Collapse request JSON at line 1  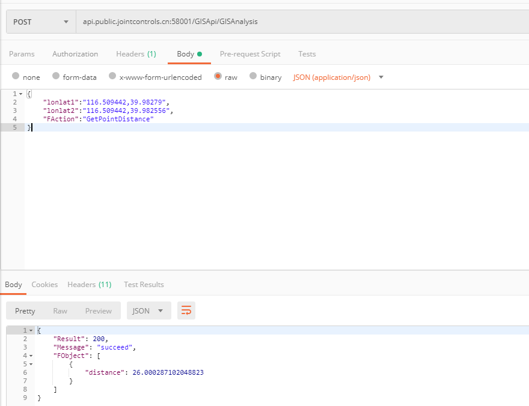pos(20,94)
